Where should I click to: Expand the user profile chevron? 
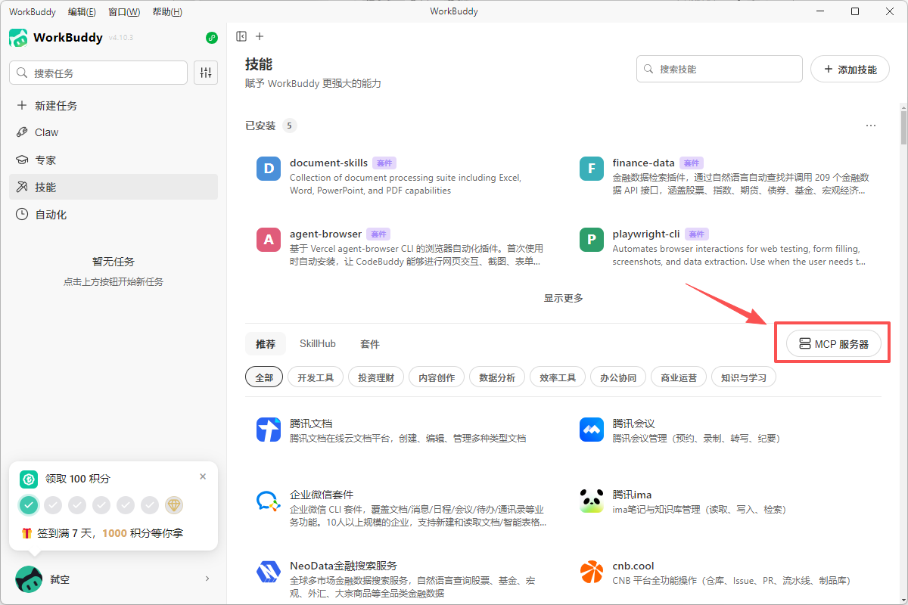(x=207, y=579)
